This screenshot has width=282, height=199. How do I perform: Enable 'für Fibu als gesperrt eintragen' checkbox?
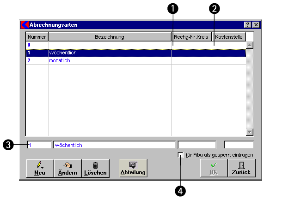point(181,155)
